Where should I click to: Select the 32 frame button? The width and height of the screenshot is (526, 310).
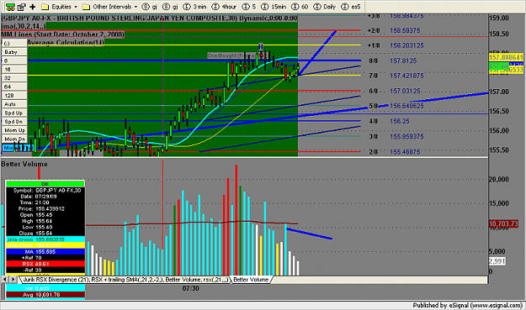(x=14, y=78)
